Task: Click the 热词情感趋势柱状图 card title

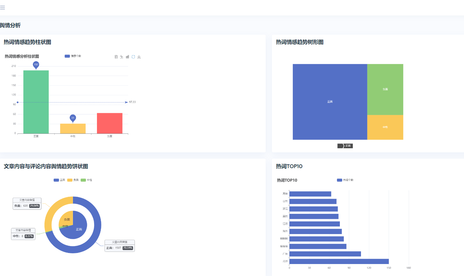Action: pos(27,42)
